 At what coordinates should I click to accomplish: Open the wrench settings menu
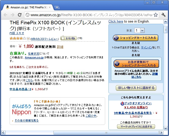[x=163, y=15]
